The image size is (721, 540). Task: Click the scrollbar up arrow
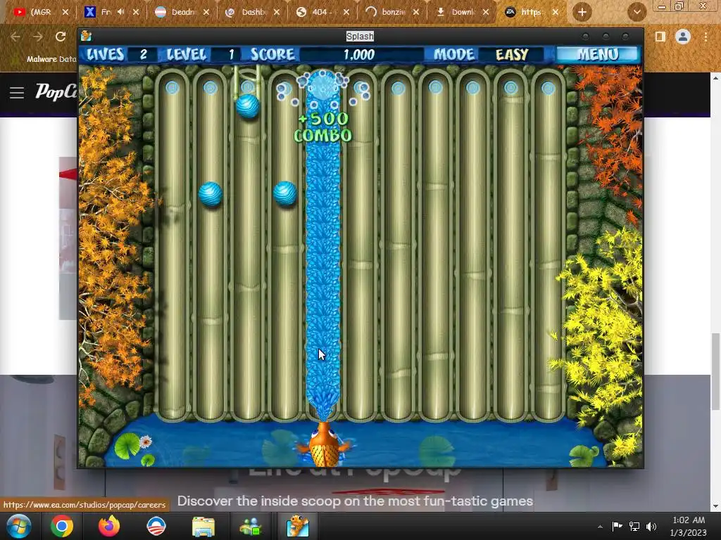[715, 78]
